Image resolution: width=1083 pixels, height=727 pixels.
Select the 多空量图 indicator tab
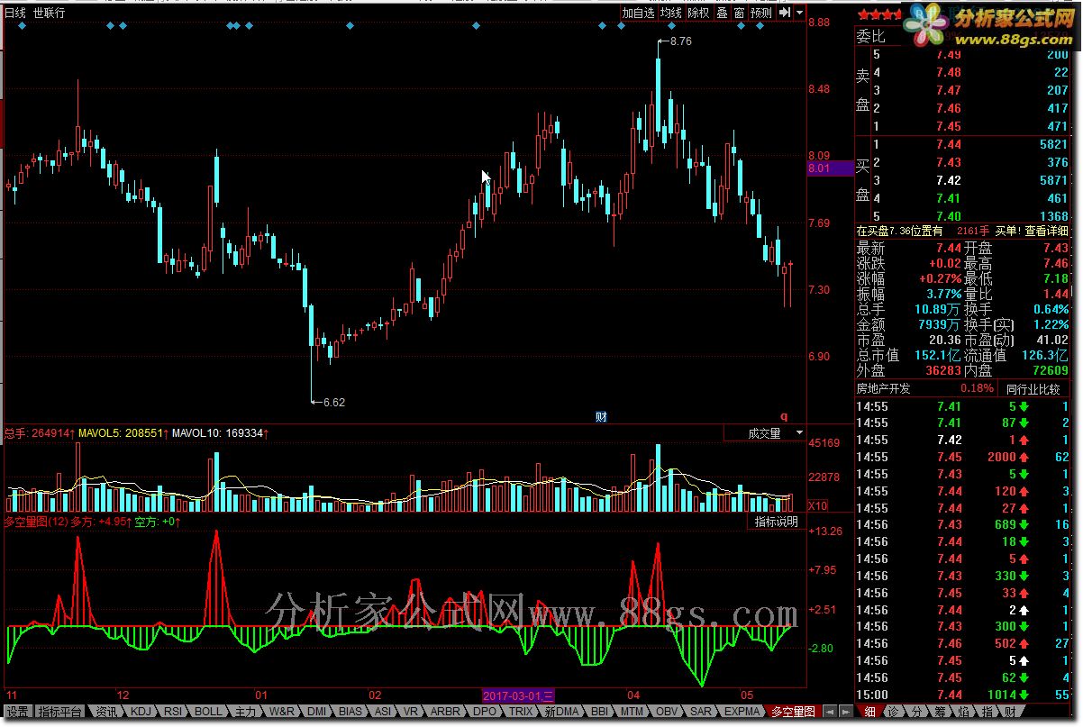point(793,712)
